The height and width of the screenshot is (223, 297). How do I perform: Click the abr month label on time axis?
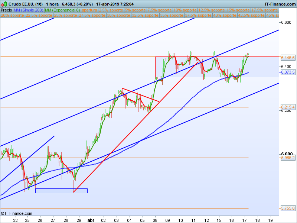click(x=91, y=220)
